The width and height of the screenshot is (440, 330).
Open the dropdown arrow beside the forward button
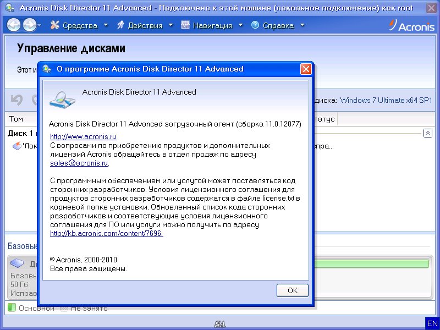tap(40, 25)
